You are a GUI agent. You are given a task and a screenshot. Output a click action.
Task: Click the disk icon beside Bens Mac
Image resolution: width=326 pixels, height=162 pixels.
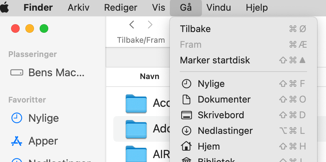click(x=16, y=73)
